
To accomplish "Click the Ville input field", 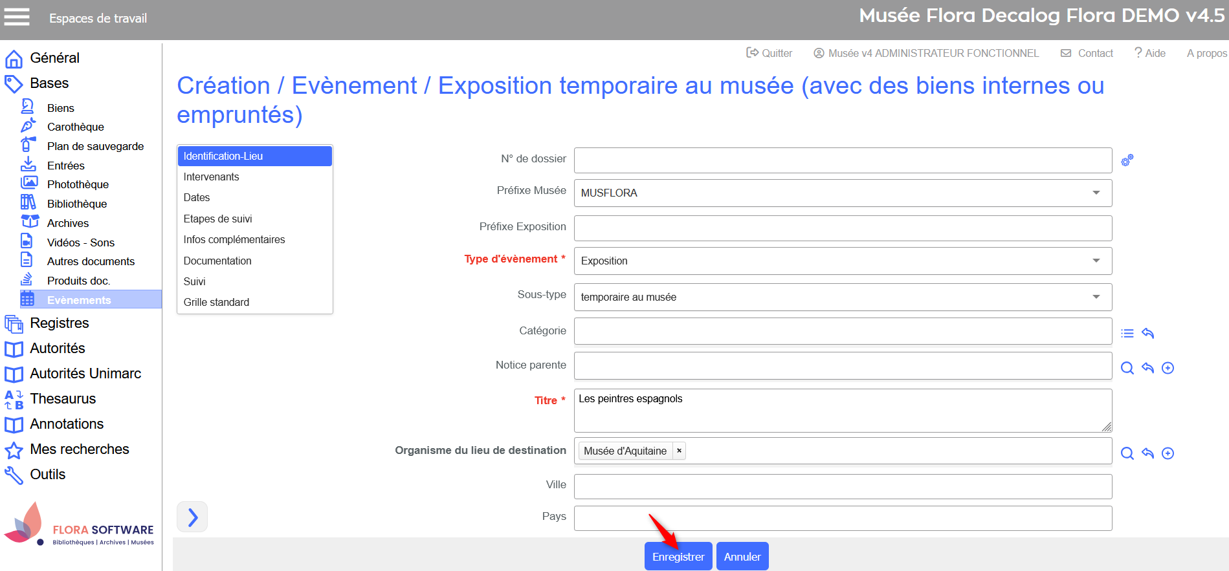I will coord(842,486).
